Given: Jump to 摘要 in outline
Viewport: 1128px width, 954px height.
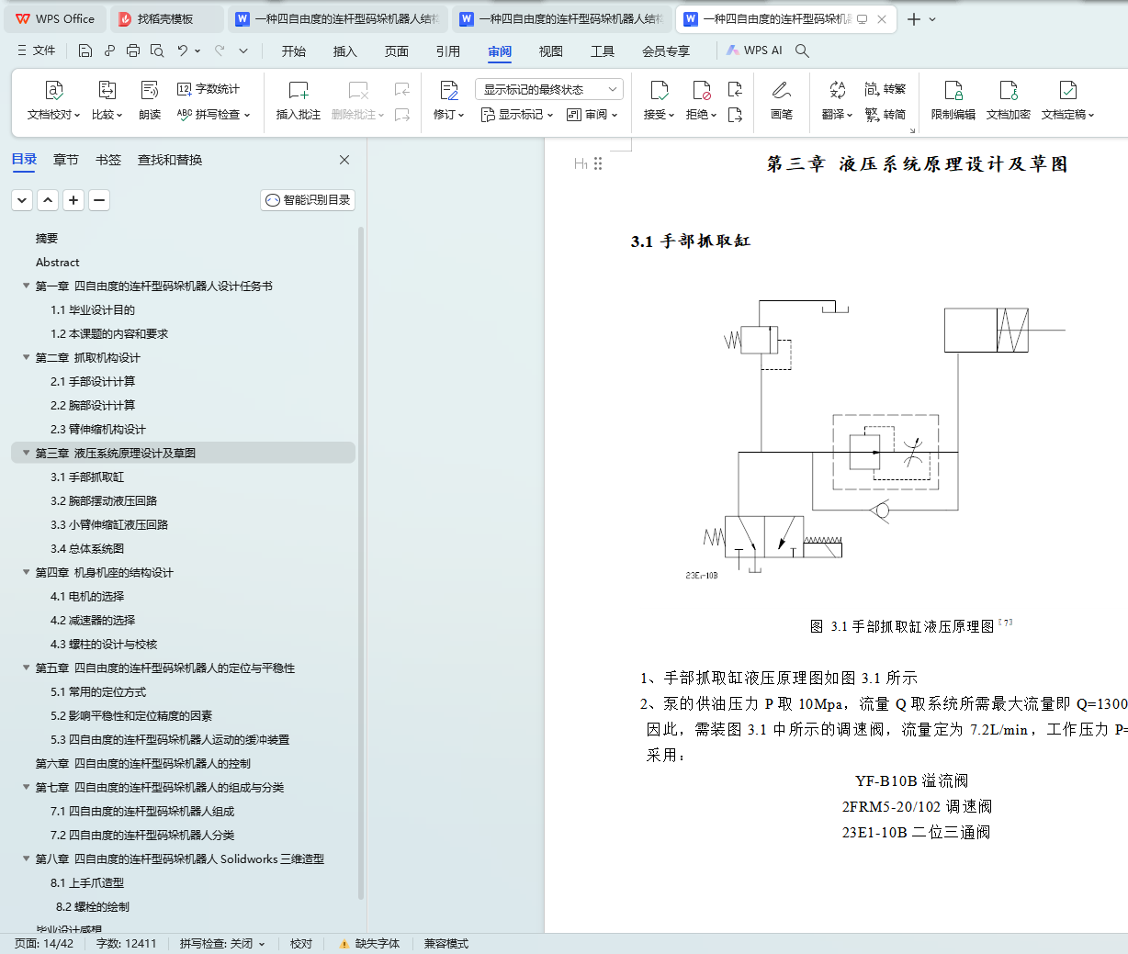Looking at the screenshot, I should coord(47,238).
